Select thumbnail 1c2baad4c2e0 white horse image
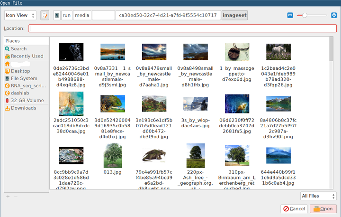The height and width of the screenshot is (217, 341). 278,52
